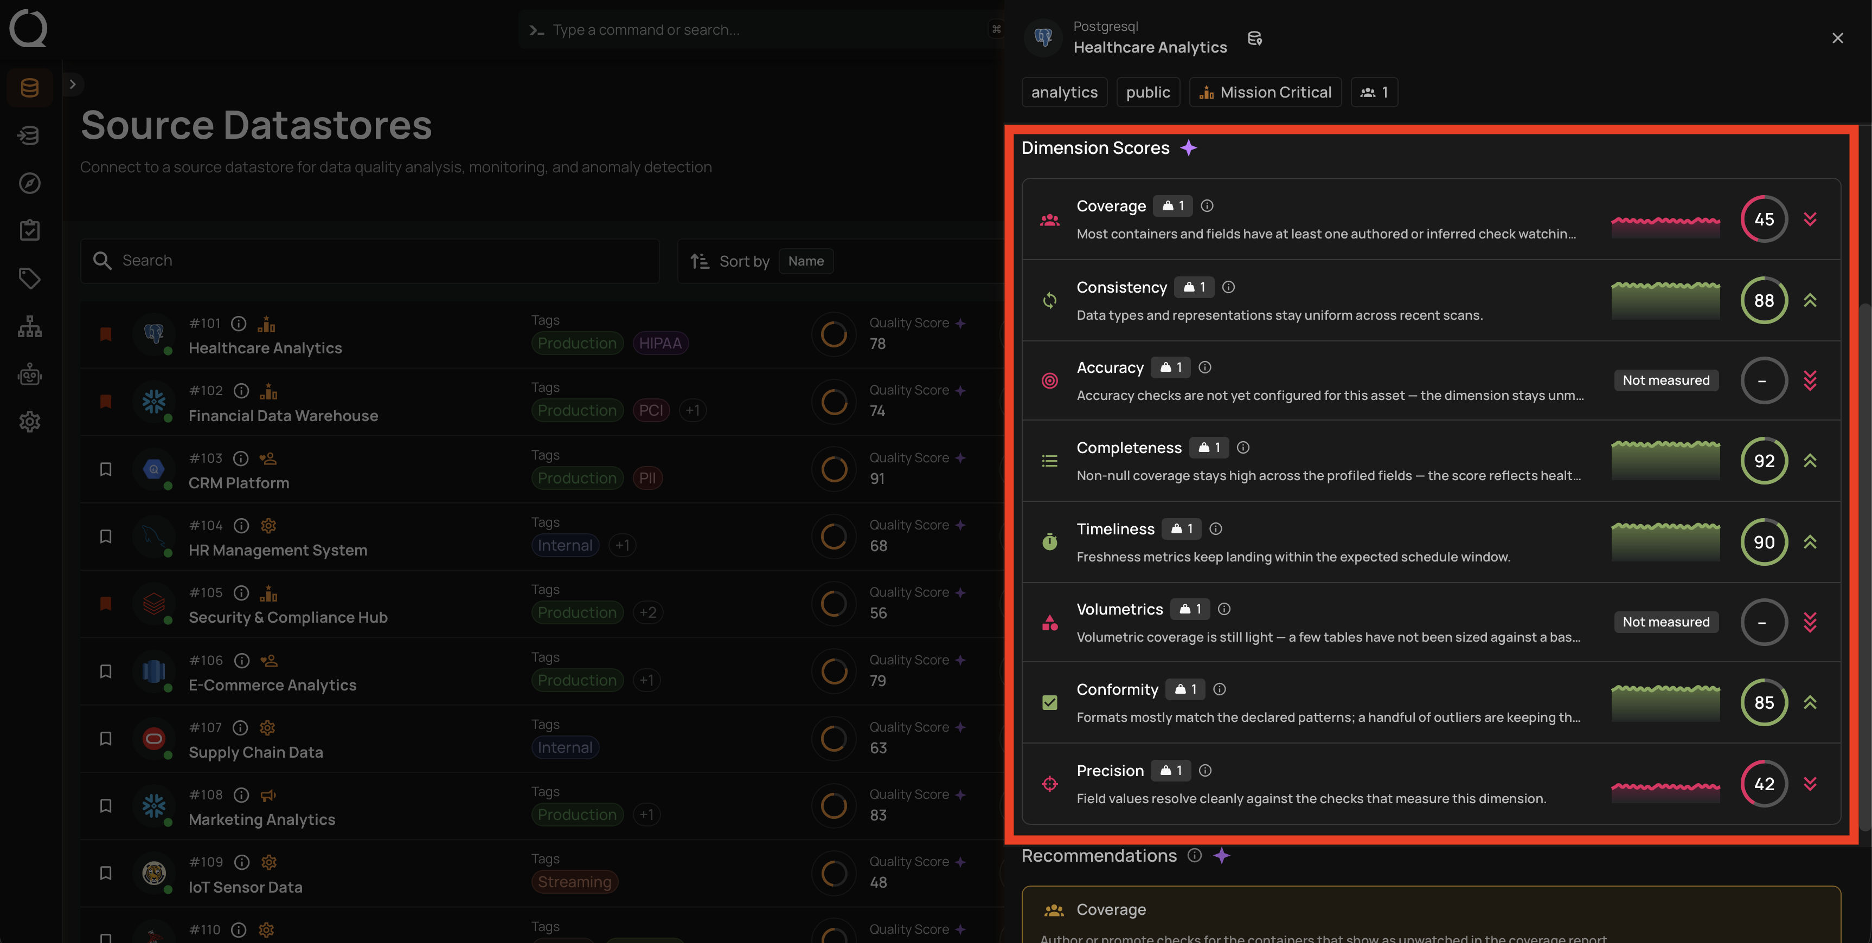Open Accuracy info tooltip icon
Viewport: 1872px width, 943px height.
[x=1205, y=367]
